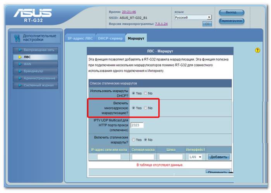Open the Системный журнал menu section
271x193 pixels.
point(36,86)
